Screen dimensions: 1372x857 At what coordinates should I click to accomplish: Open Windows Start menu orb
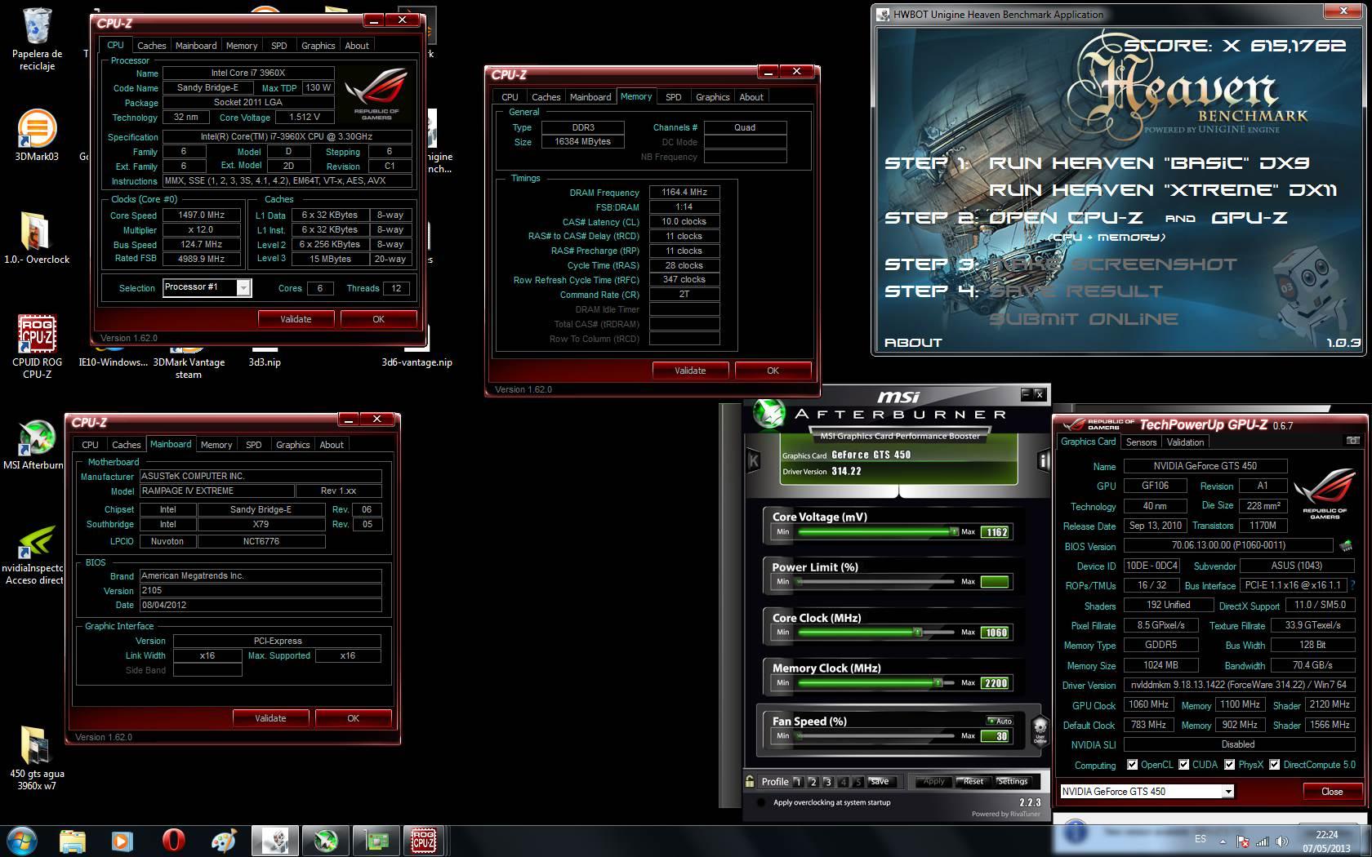point(22,840)
